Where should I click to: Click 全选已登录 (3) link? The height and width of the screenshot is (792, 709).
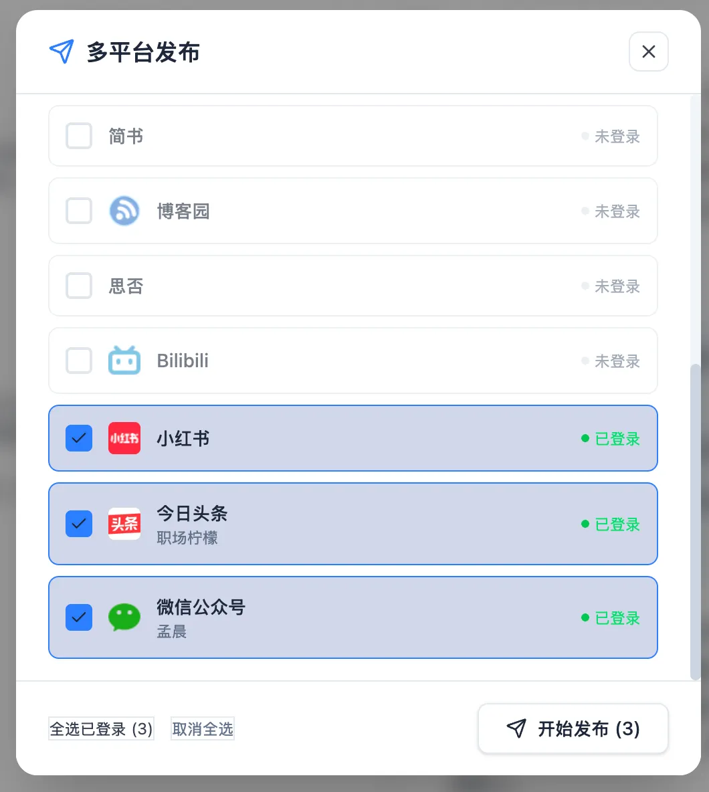point(101,729)
